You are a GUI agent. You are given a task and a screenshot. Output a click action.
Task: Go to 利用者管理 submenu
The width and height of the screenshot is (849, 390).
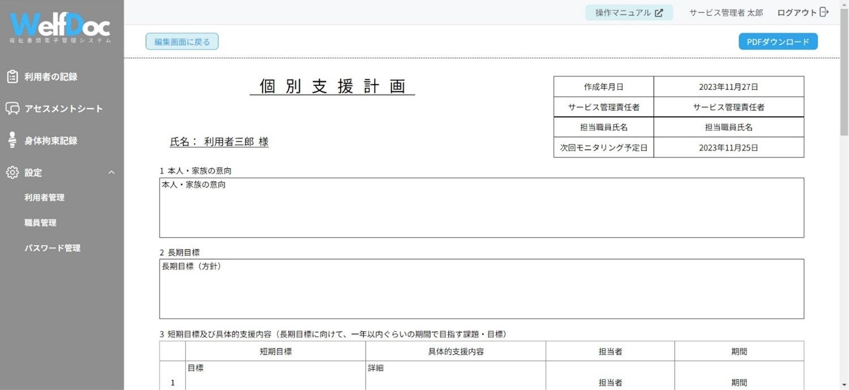click(44, 198)
